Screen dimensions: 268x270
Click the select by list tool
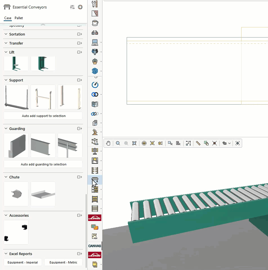178,143
